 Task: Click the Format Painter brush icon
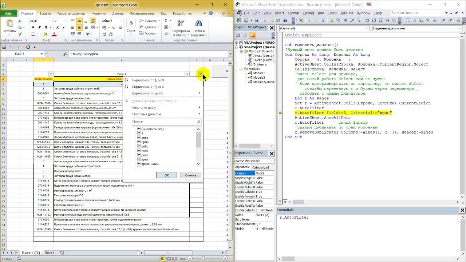pos(20,34)
